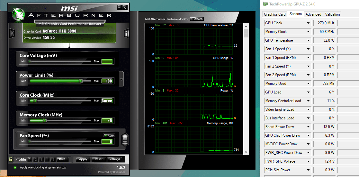Detach the Hardware Monitor window

[x=197, y=19]
